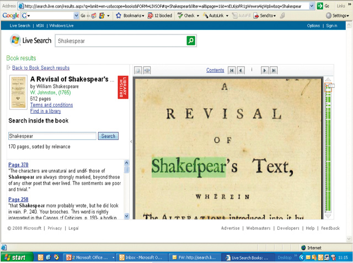Click the main Live Search query field
This screenshot has height=263, width=353.
point(121,41)
